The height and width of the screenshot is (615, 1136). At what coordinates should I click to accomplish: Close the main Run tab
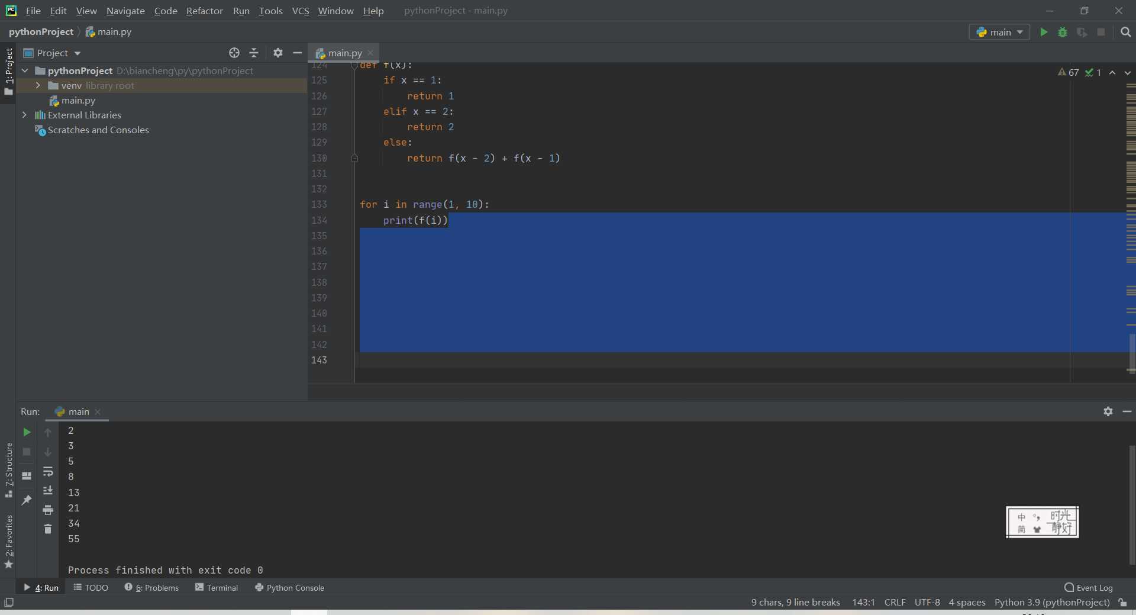coord(98,411)
